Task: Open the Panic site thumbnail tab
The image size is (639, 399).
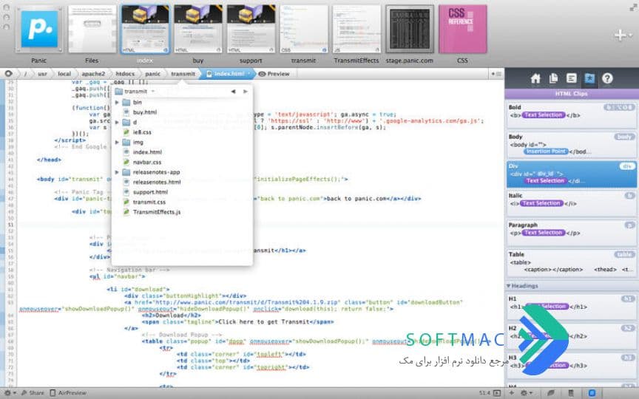Action: point(39,30)
